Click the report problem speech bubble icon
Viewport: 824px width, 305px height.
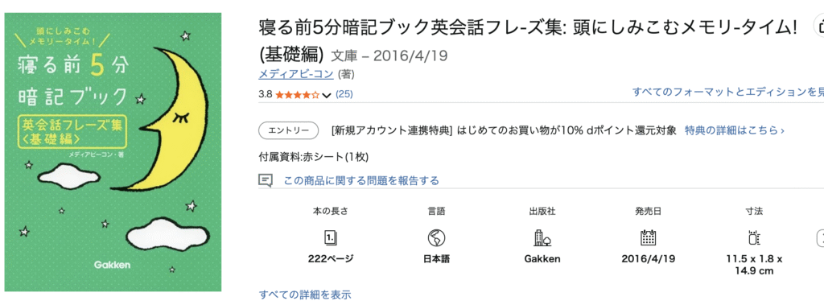tap(266, 181)
